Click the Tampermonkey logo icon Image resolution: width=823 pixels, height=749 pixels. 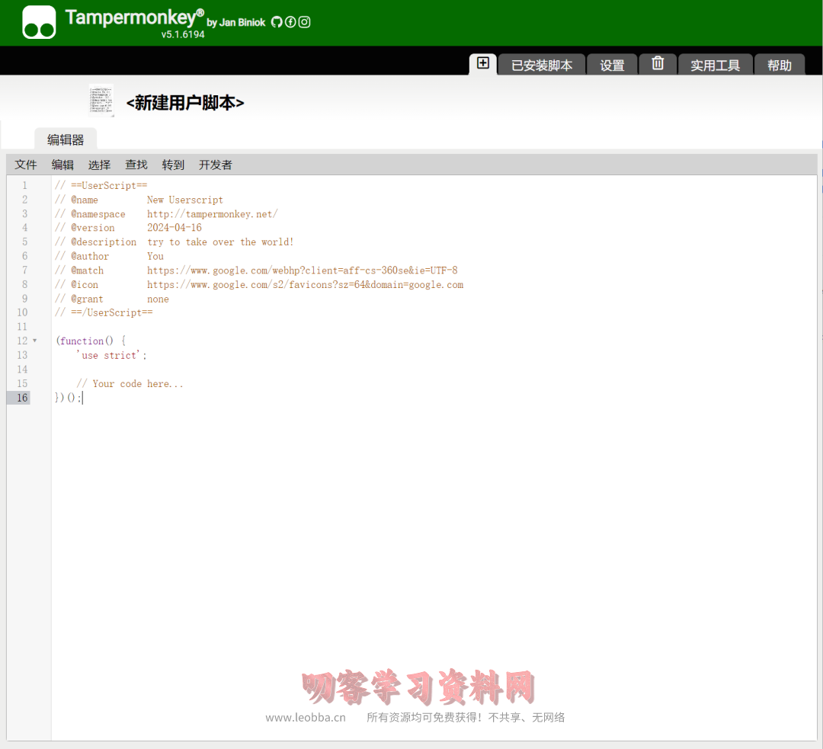pos(39,22)
